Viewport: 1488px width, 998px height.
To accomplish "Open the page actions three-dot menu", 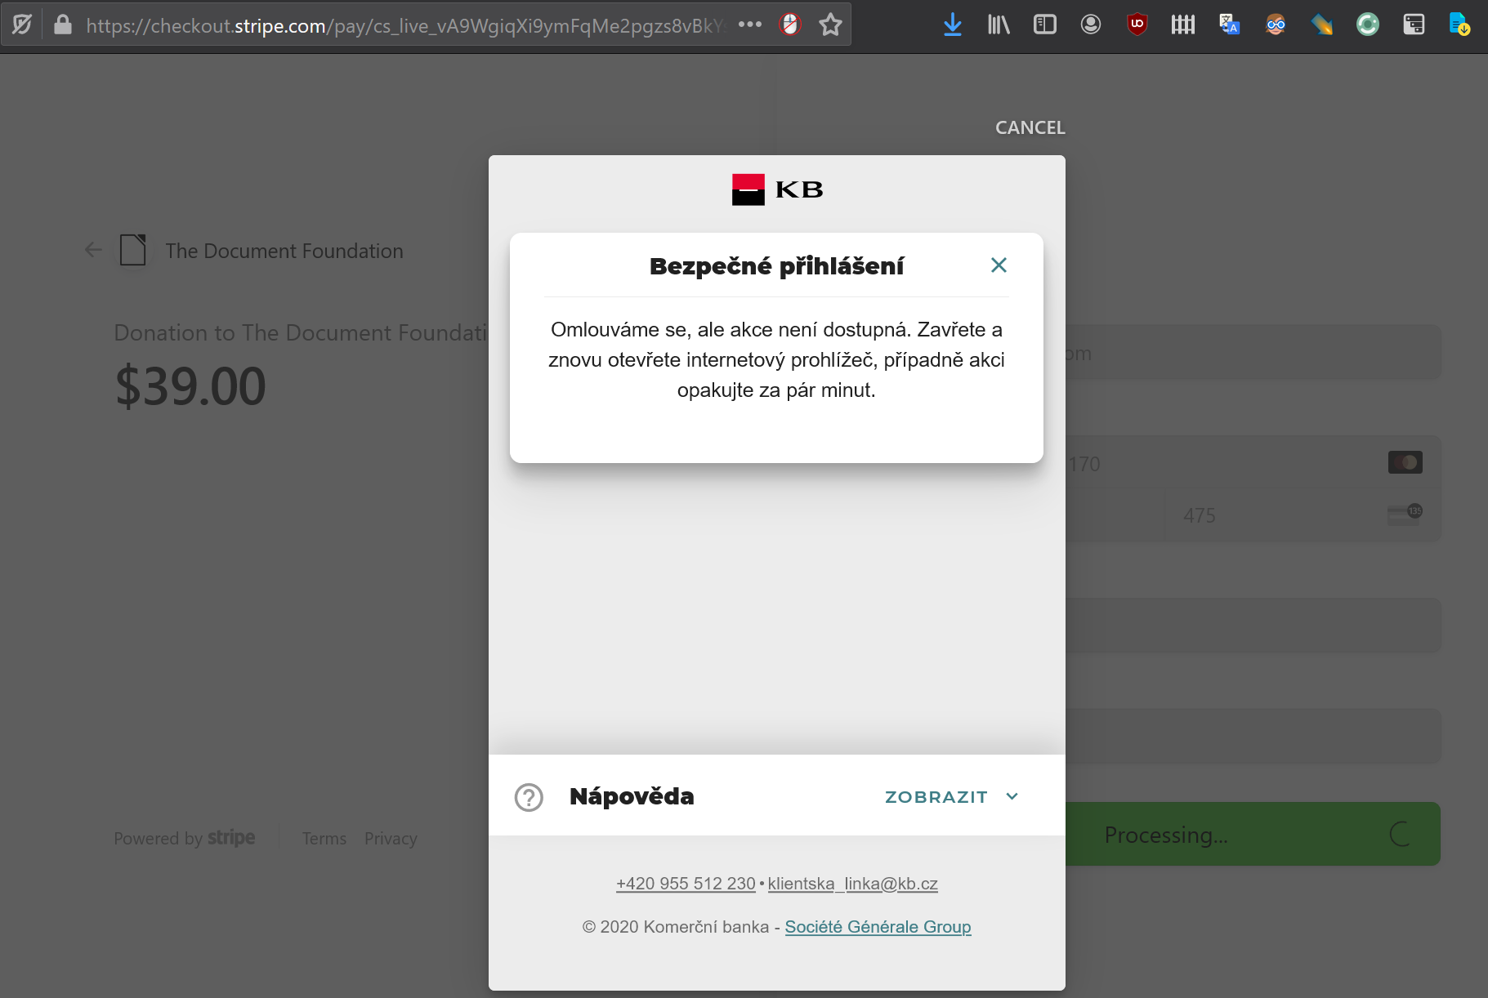I will pyautogui.click(x=750, y=25).
